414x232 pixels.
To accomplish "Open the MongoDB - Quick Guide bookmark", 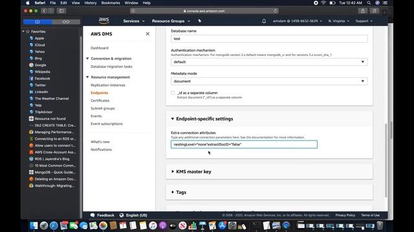I will point(52,172).
